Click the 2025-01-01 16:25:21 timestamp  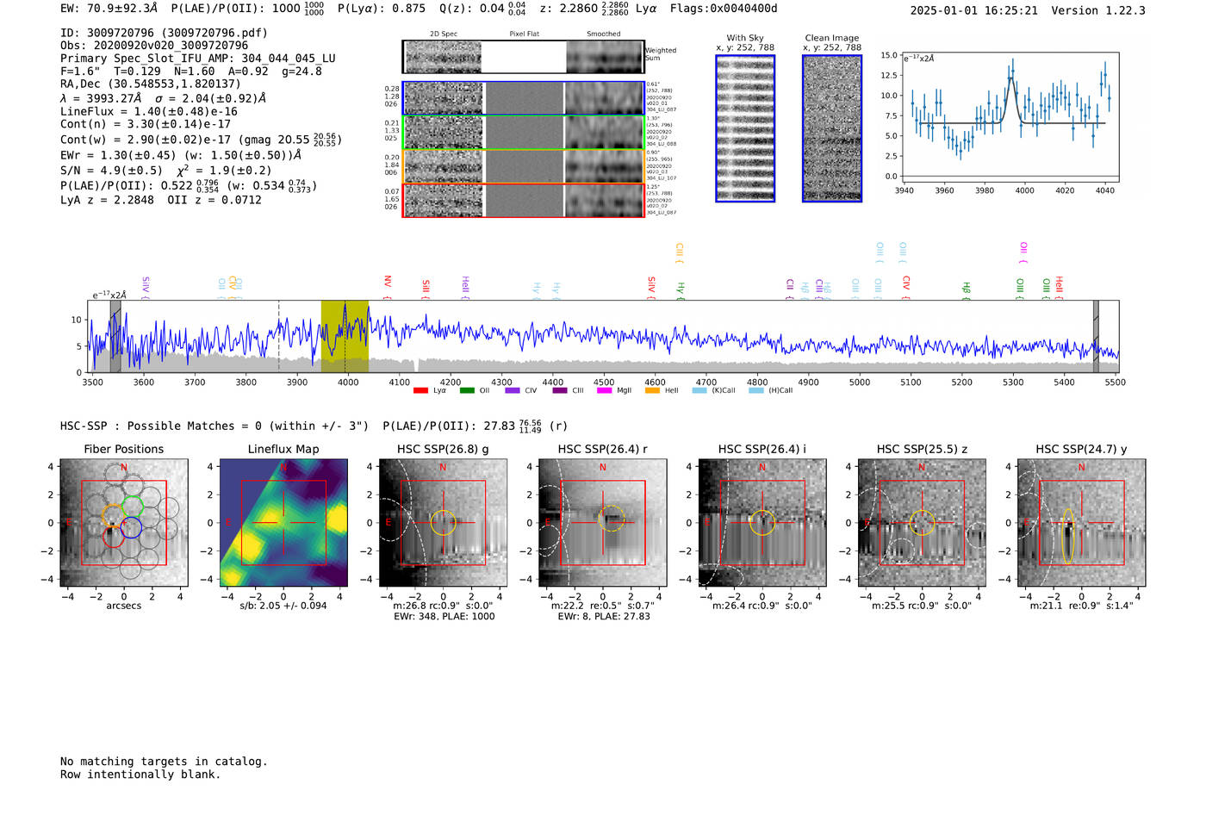point(973,10)
